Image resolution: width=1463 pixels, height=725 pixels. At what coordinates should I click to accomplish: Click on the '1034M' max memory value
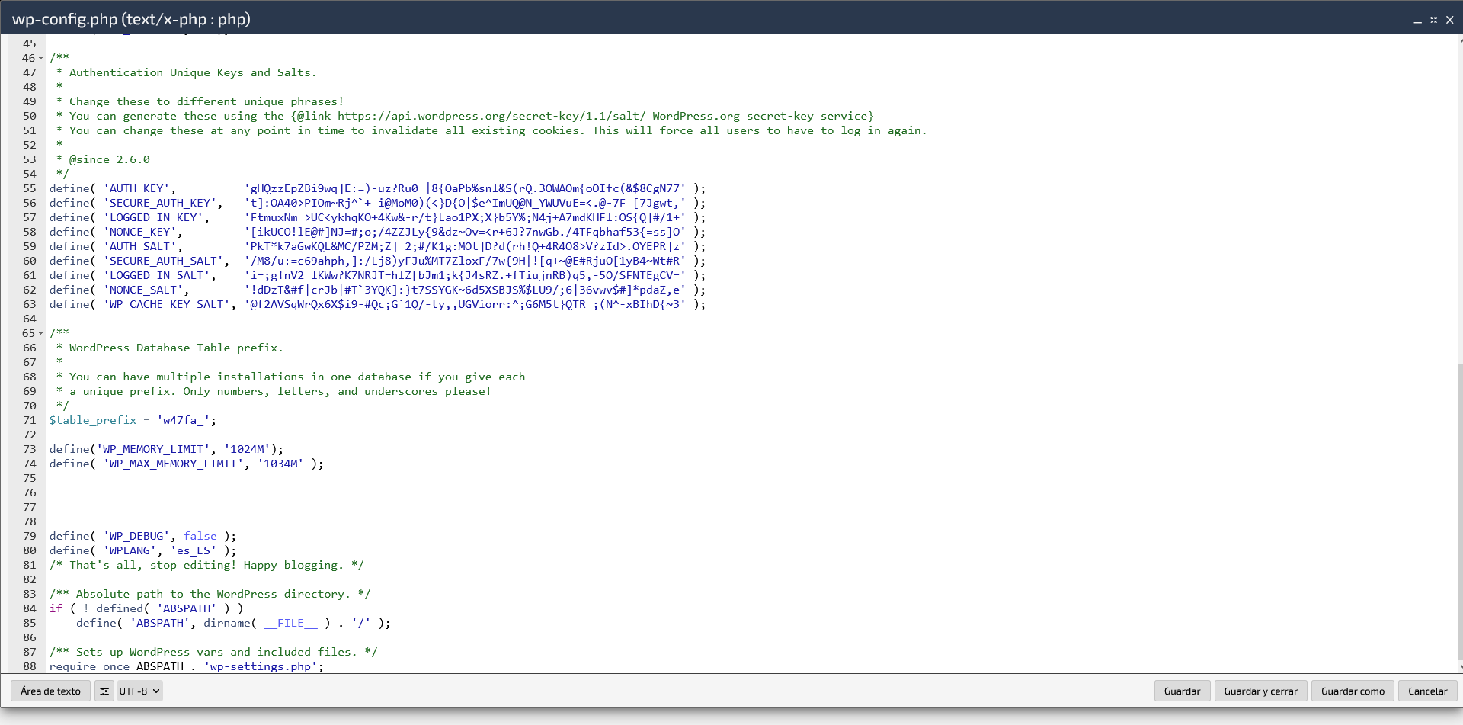pyautogui.click(x=280, y=464)
